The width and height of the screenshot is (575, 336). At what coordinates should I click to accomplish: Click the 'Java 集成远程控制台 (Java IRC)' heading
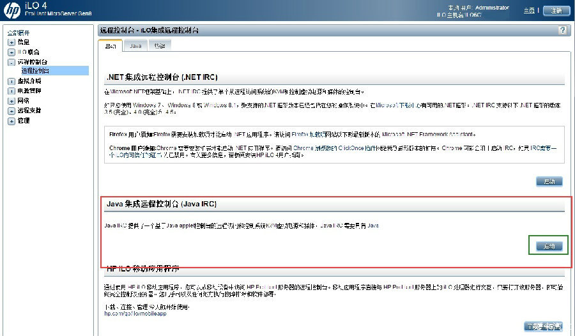click(x=162, y=204)
